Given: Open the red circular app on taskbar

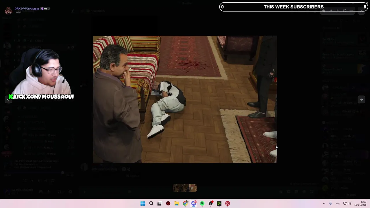Looking at the screenshot, I should click(168, 203).
